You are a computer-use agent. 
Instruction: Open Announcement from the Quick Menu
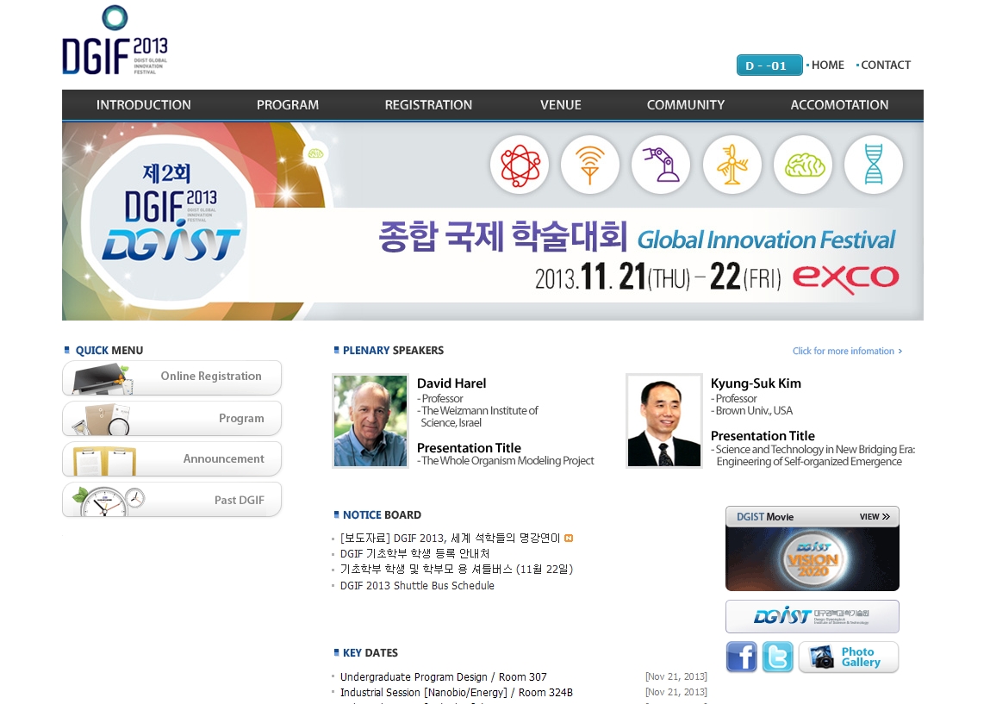click(171, 459)
